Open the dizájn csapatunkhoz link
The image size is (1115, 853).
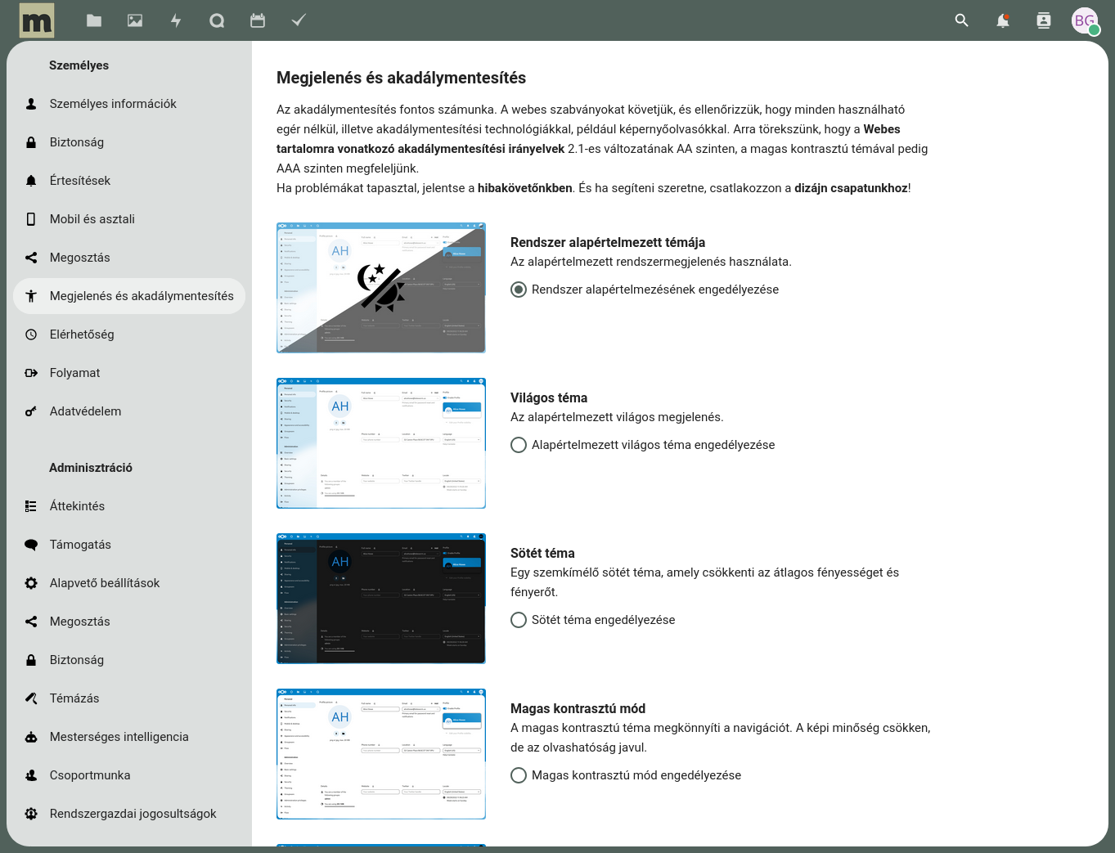[x=851, y=188]
